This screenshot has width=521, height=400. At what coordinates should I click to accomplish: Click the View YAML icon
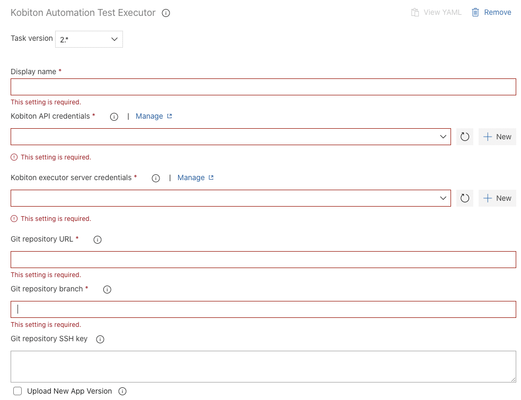414,12
